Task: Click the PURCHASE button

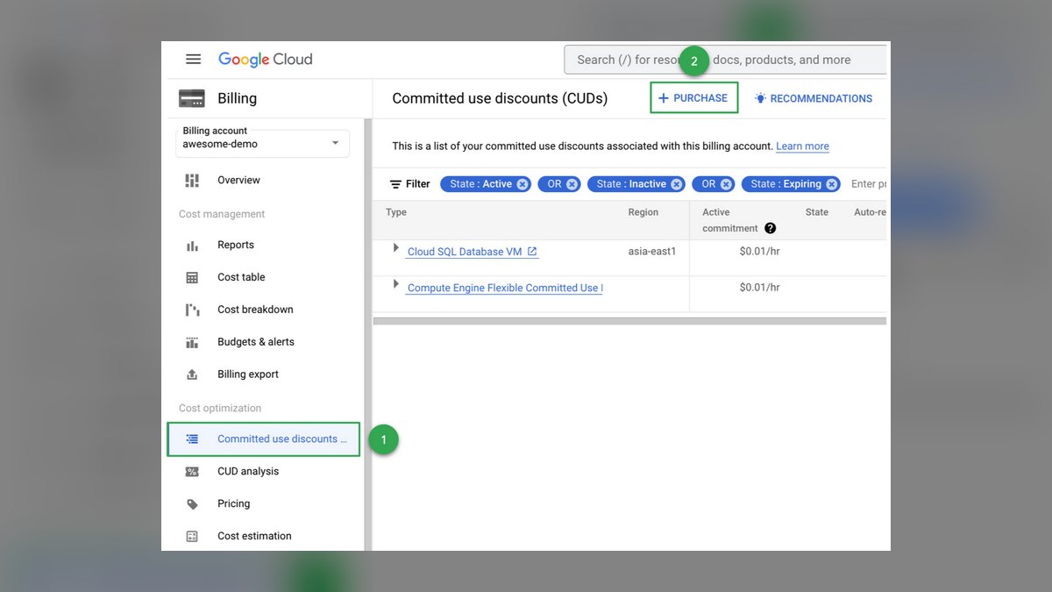Action: click(x=694, y=98)
